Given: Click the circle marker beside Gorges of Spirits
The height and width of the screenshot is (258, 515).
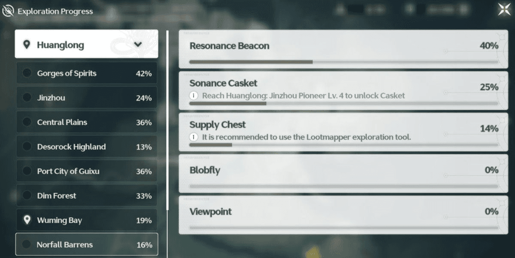Looking at the screenshot, I should pyautogui.click(x=27, y=73).
